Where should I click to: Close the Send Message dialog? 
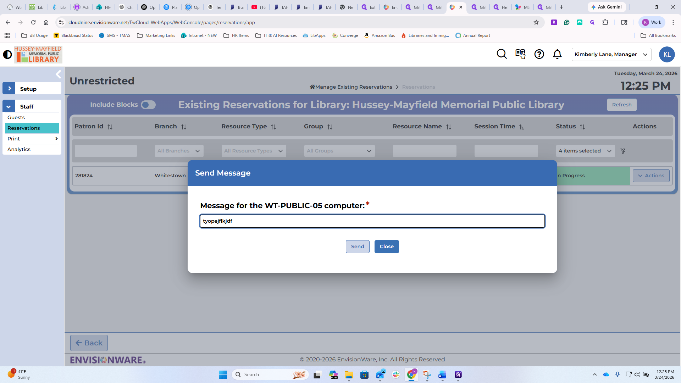point(386,247)
